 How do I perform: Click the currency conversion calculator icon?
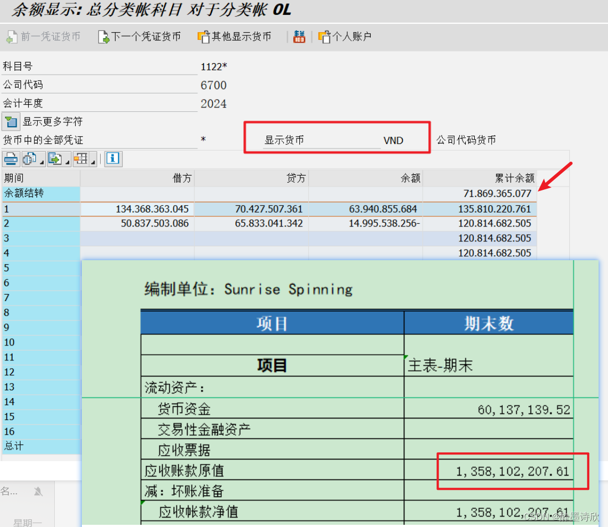coord(299,37)
